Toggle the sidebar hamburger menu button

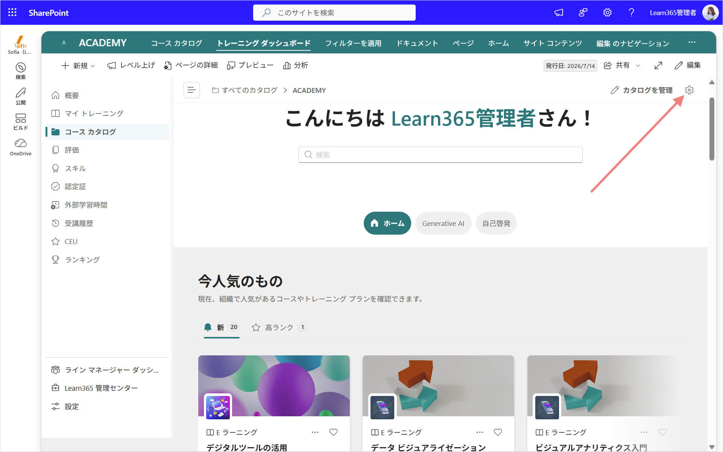pyautogui.click(x=191, y=90)
